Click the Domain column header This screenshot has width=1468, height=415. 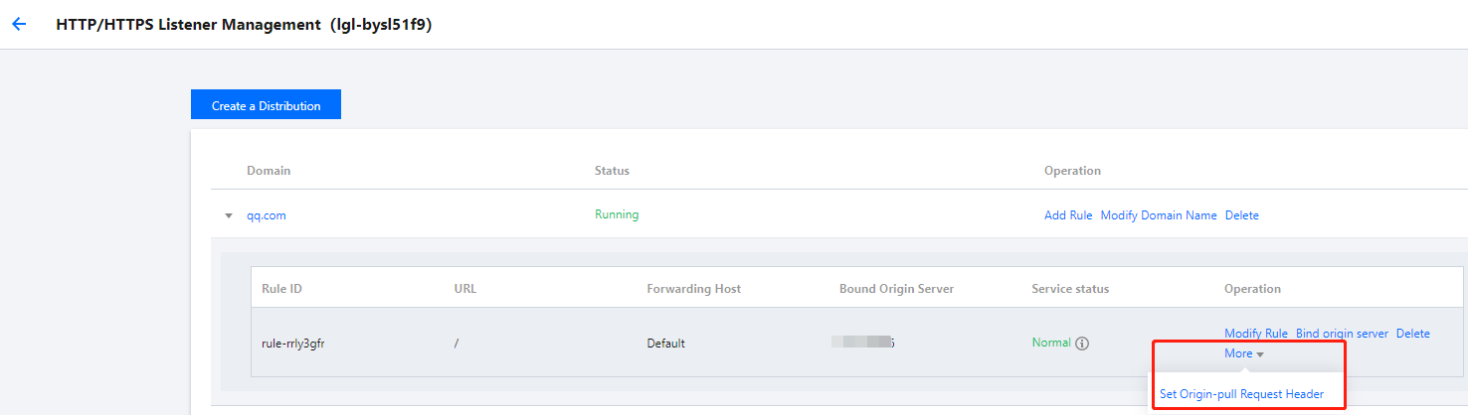coord(269,171)
